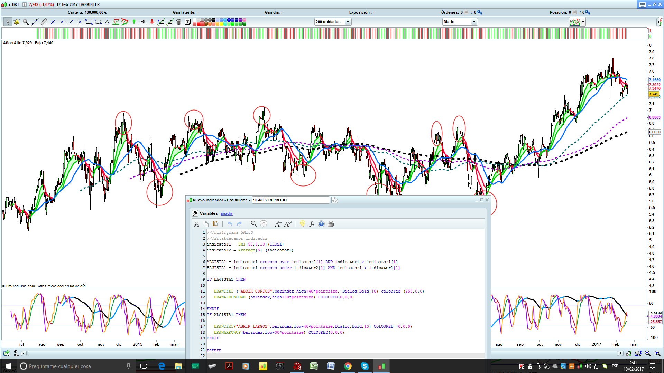Print code using the printer icon

pos(331,224)
